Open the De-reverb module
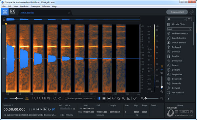The image size is (197, 120). click(x=174, y=79)
